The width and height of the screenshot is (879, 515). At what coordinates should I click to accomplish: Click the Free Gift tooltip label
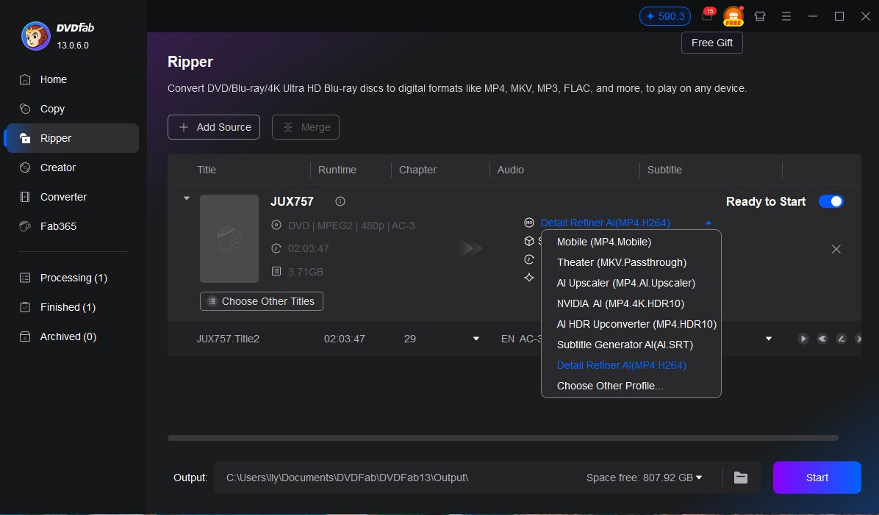pos(712,43)
